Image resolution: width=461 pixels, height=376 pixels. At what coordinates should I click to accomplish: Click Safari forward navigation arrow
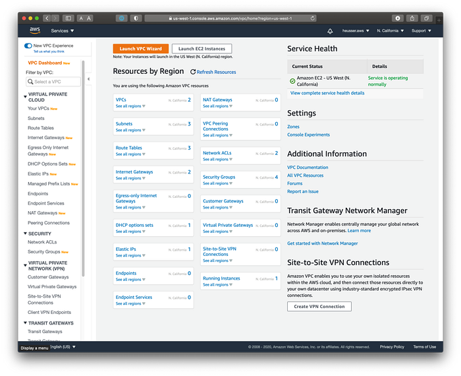[x=55, y=18]
